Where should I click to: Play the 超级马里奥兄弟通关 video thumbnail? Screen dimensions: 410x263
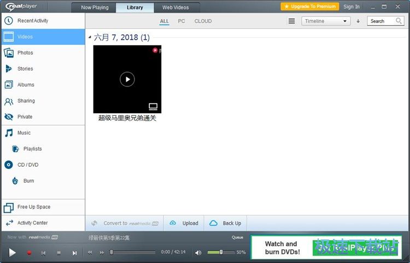click(127, 79)
